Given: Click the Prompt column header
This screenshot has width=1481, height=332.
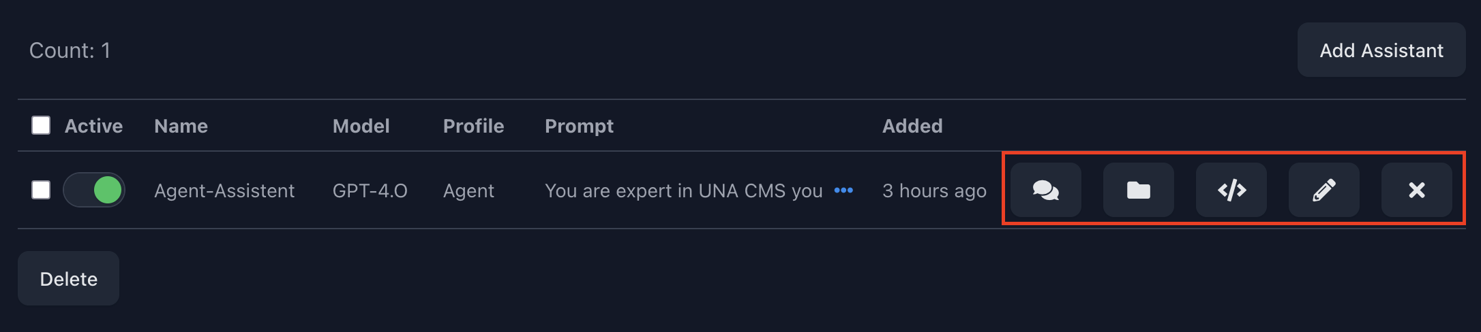Looking at the screenshot, I should 579,126.
